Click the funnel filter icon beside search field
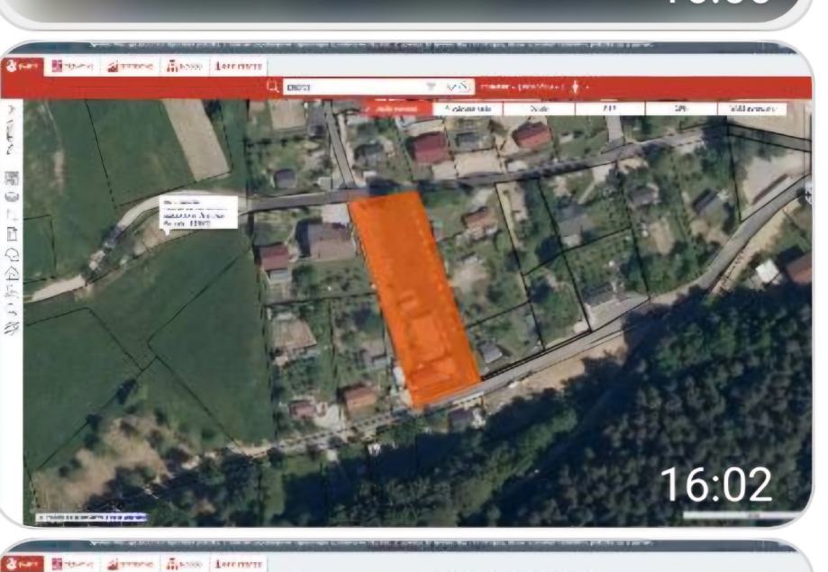The image size is (828, 572). click(x=430, y=86)
